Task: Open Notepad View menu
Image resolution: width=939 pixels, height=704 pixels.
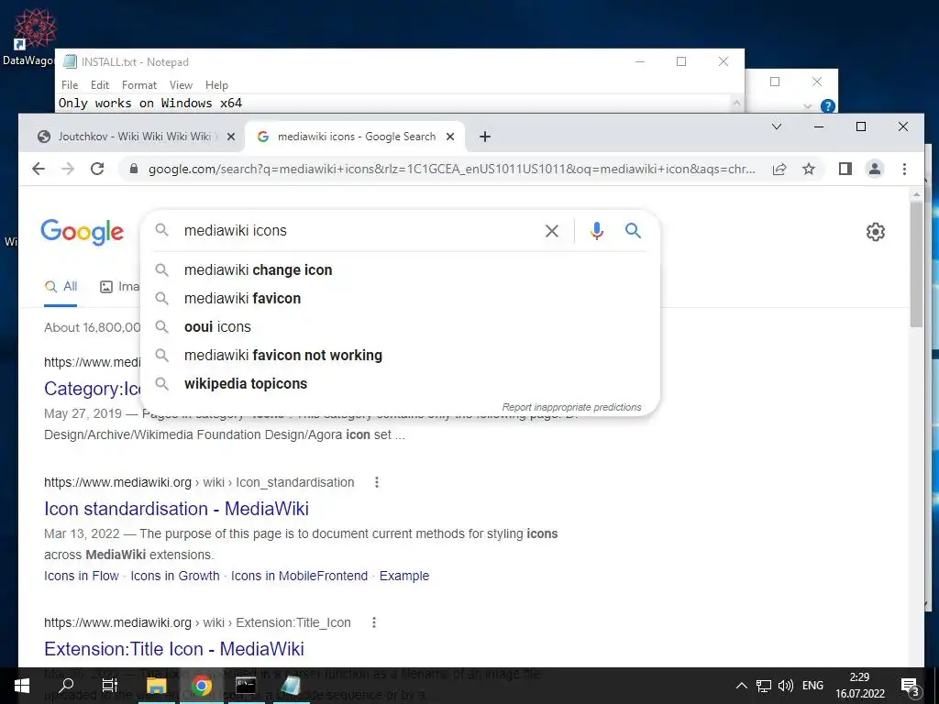Action: click(x=181, y=85)
